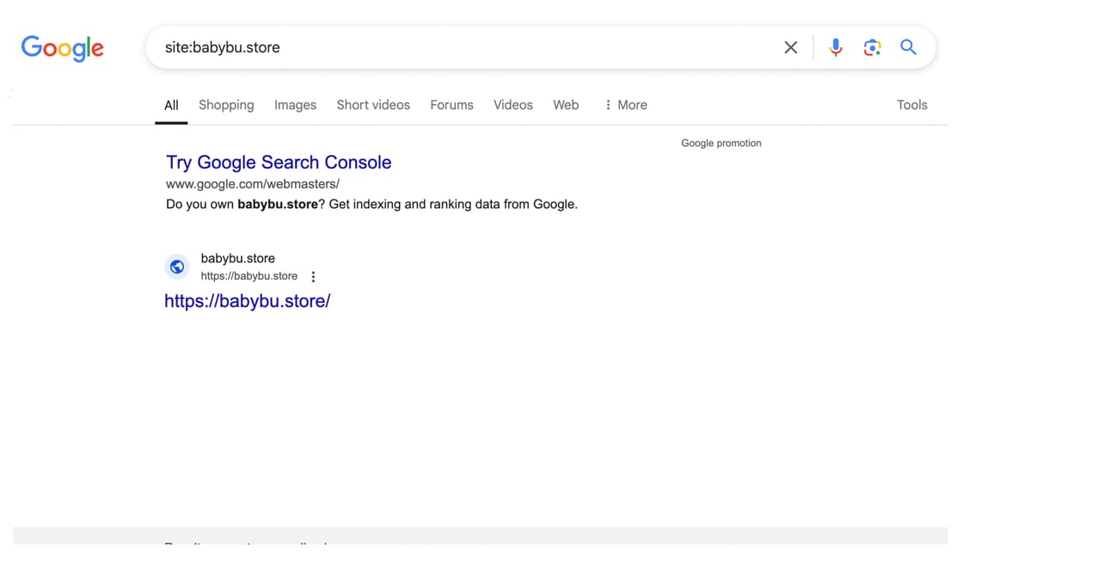Open the Tools options
This screenshot has height=566, width=1110.
point(912,105)
